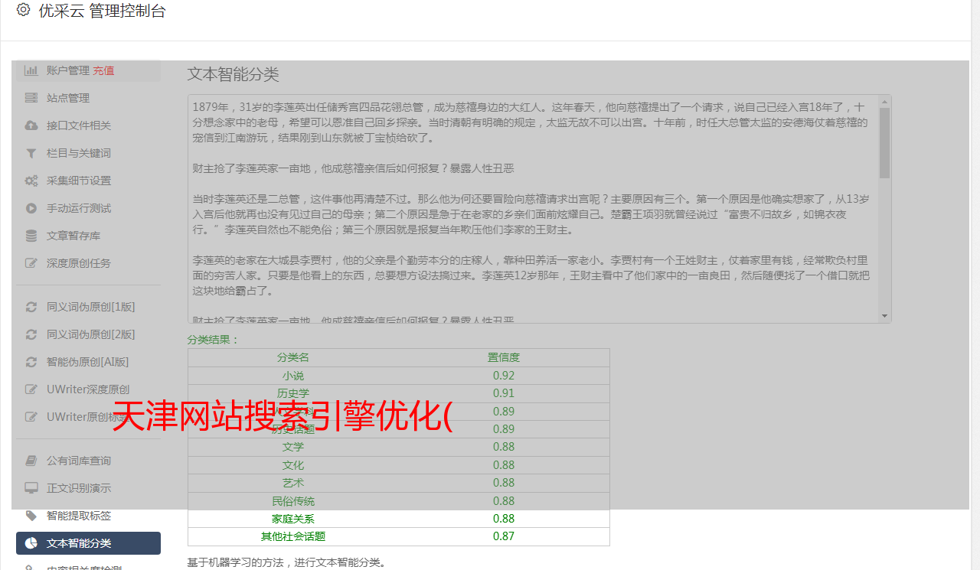Click the text area scrollbar down arrow
This screenshot has width=980, height=570.
click(x=885, y=316)
